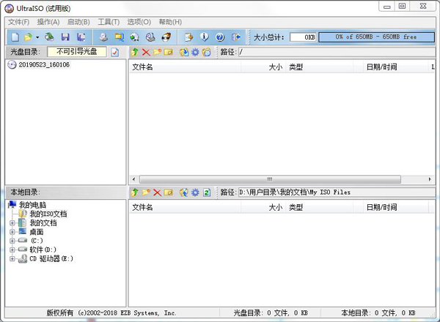Viewport: 440px width, 322px height.
Task: Click the New file icon in toolbar
Action: 15,37
